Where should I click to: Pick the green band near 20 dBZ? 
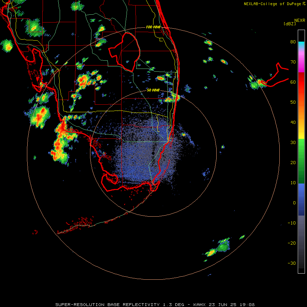pos(301,161)
